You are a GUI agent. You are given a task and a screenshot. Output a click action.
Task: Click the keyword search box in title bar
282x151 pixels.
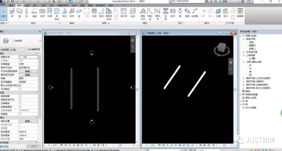(188, 1)
